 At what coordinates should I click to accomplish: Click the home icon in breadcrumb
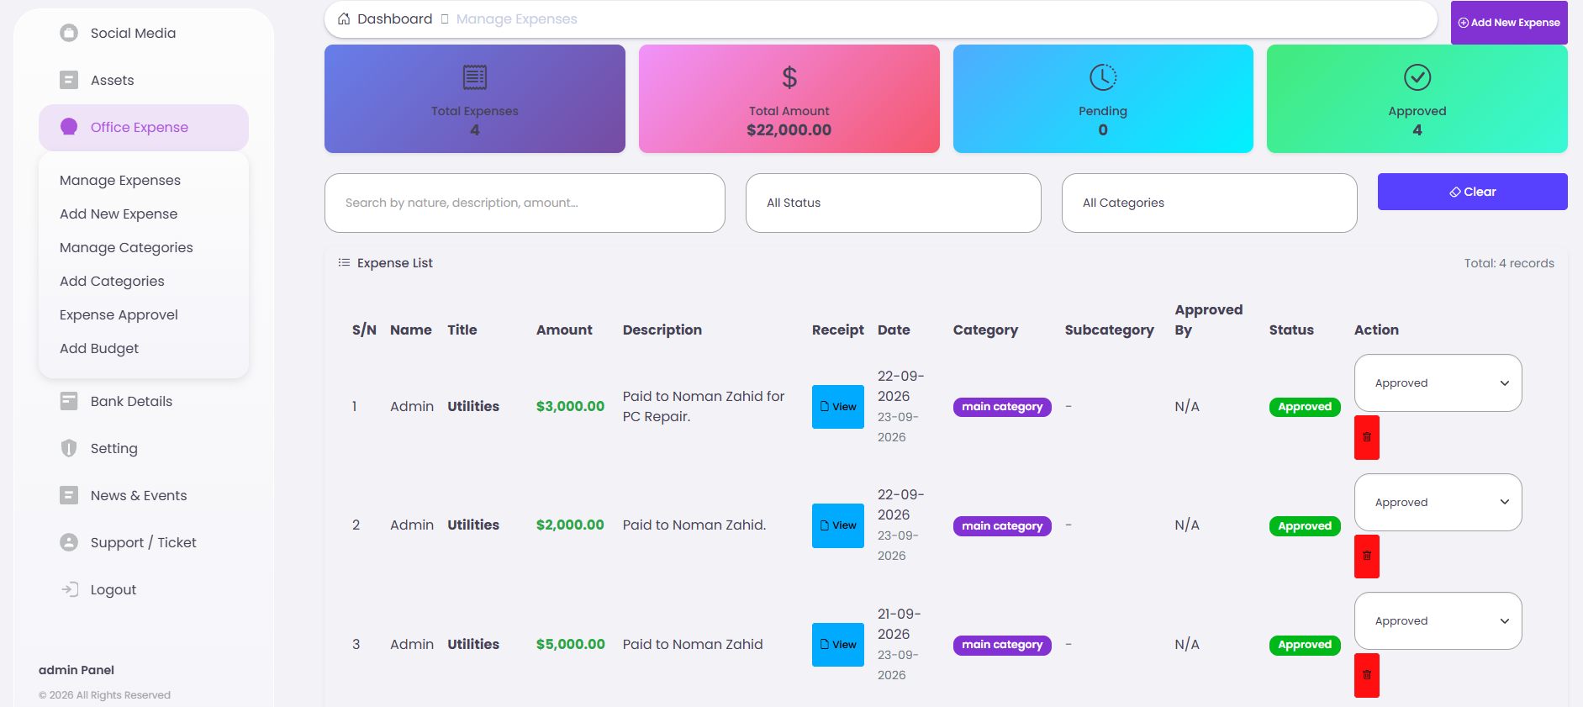tap(344, 18)
